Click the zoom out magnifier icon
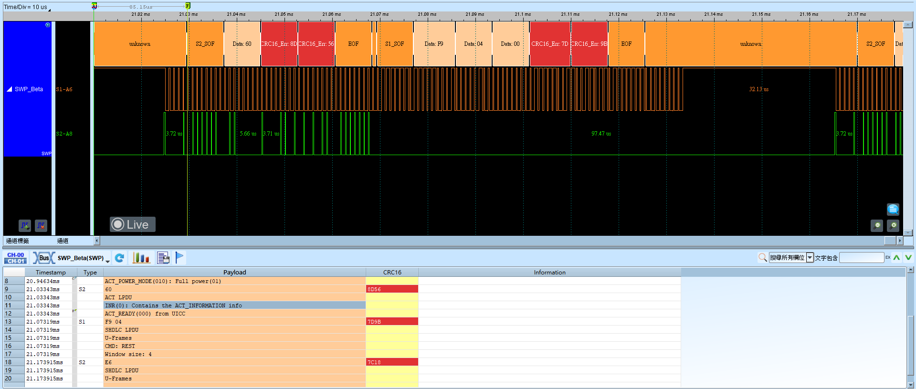916x389 pixels. [877, 226]
